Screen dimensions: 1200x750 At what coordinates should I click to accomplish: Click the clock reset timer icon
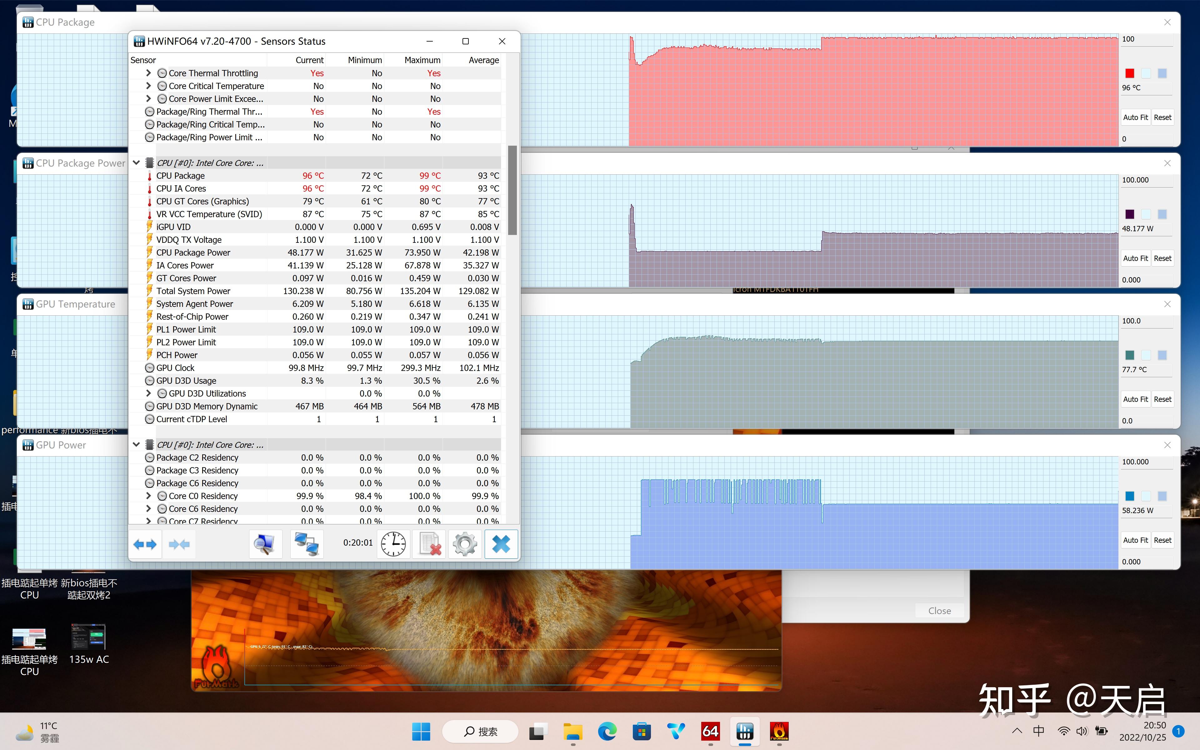pos(393,544)
